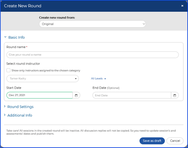Click the arrow icon beside Round Settings
The image size is (188, 148).
(x=5, y=106)
